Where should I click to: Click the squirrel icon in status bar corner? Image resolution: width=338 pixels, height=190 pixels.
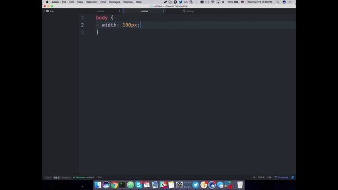(293, 177)
